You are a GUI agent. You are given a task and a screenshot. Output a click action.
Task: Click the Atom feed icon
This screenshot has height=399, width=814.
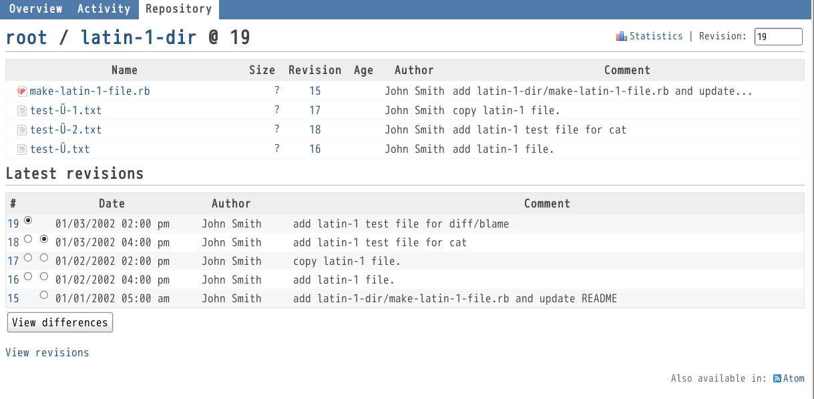(x=777, y=378)
